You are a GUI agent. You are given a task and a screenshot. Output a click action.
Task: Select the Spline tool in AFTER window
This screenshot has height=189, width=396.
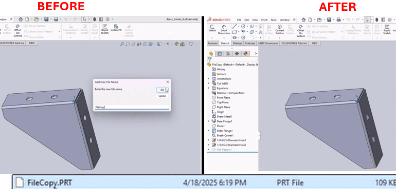pyautogui.click(x=252, y=27)
